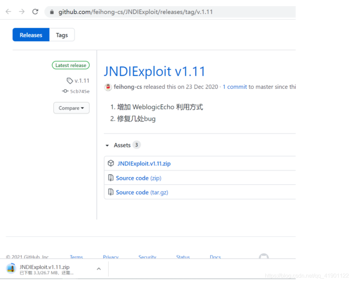Open footer Privacy link

click(x=111, y=257)
